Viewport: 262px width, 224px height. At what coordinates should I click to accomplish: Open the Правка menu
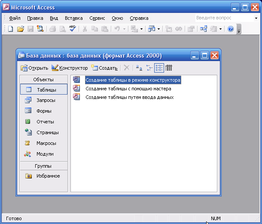point(35,18)
